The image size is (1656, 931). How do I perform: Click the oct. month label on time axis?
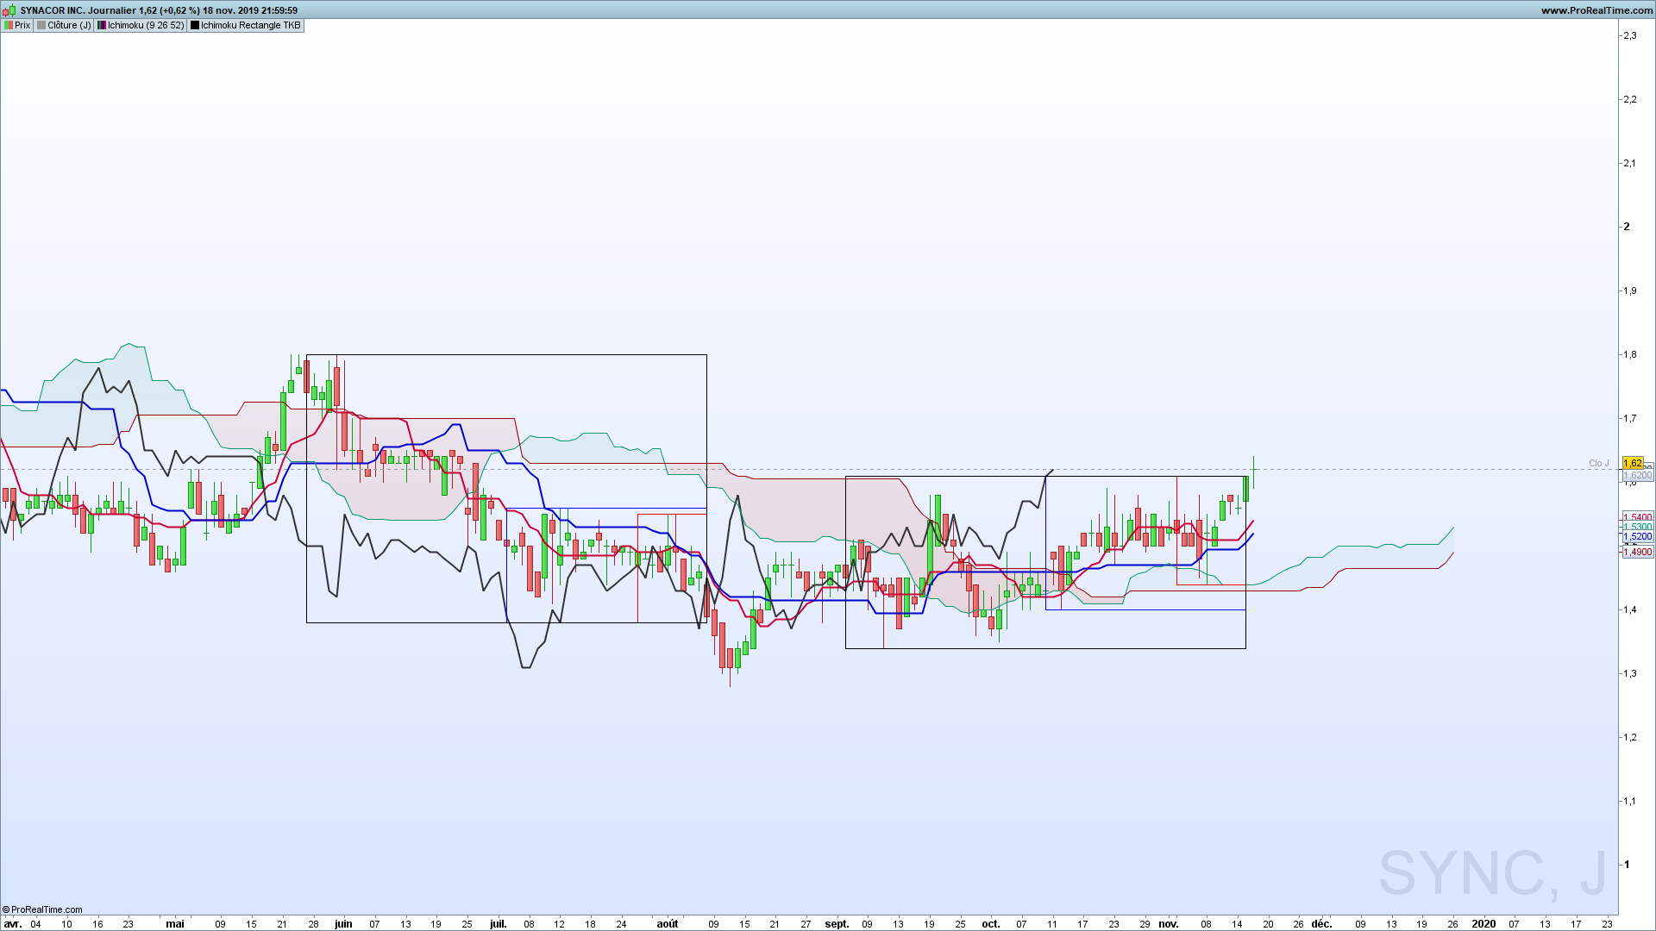(x=991, y=923)
